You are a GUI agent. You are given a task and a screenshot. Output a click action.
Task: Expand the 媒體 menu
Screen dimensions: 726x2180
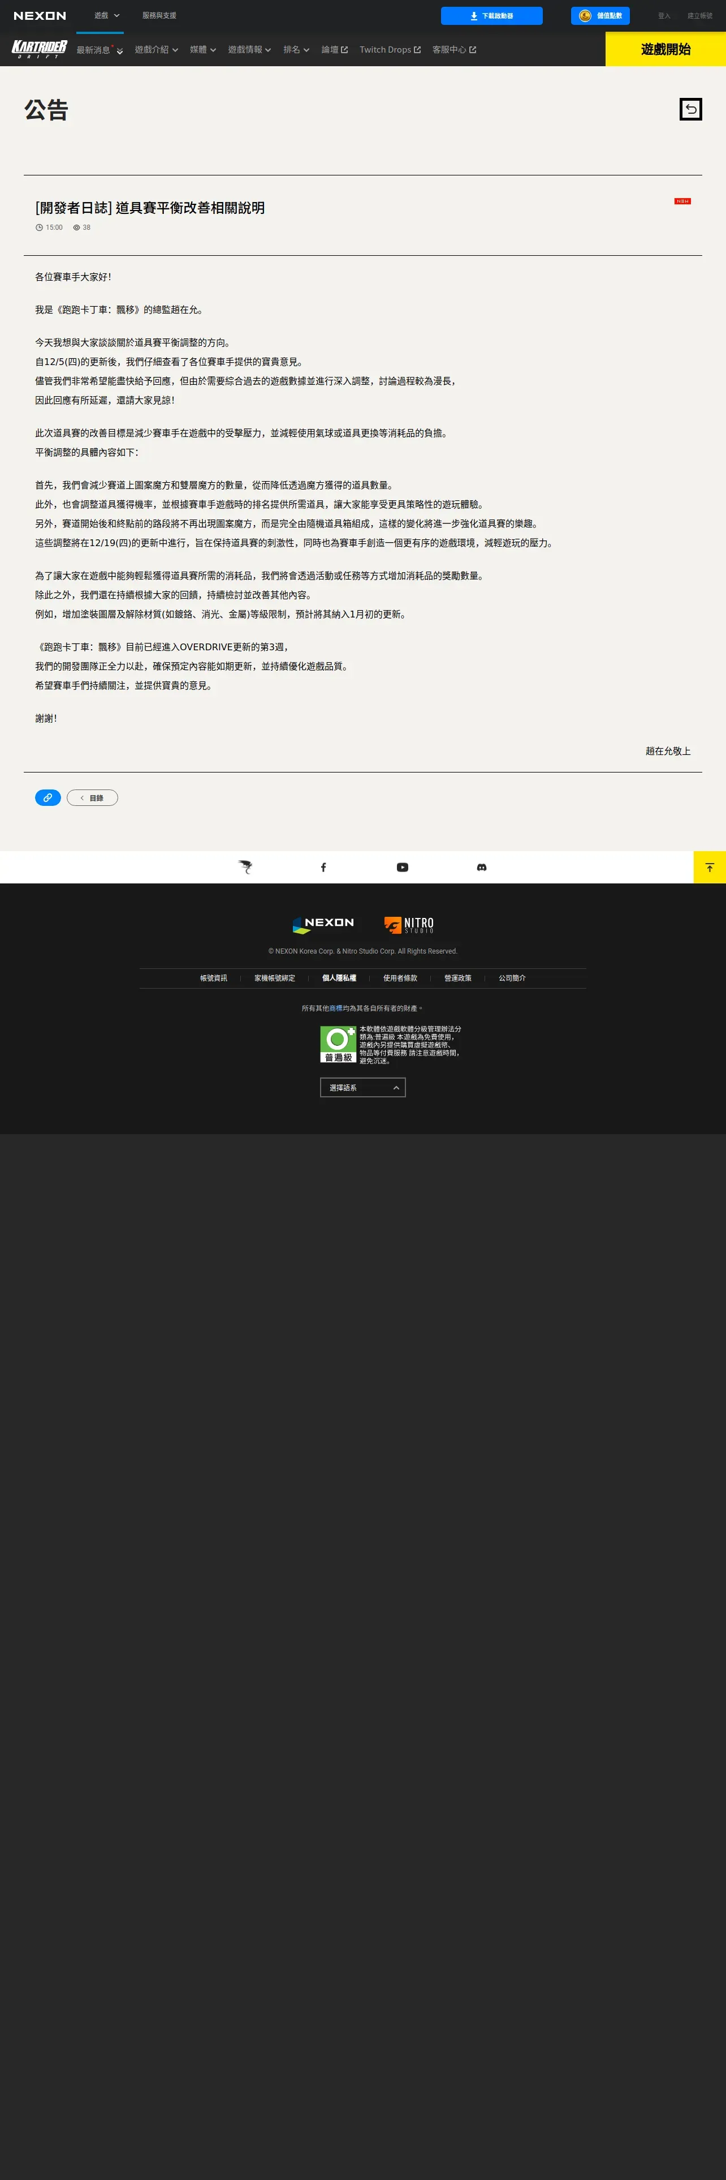pyautogui.click(x=203, y=50)
